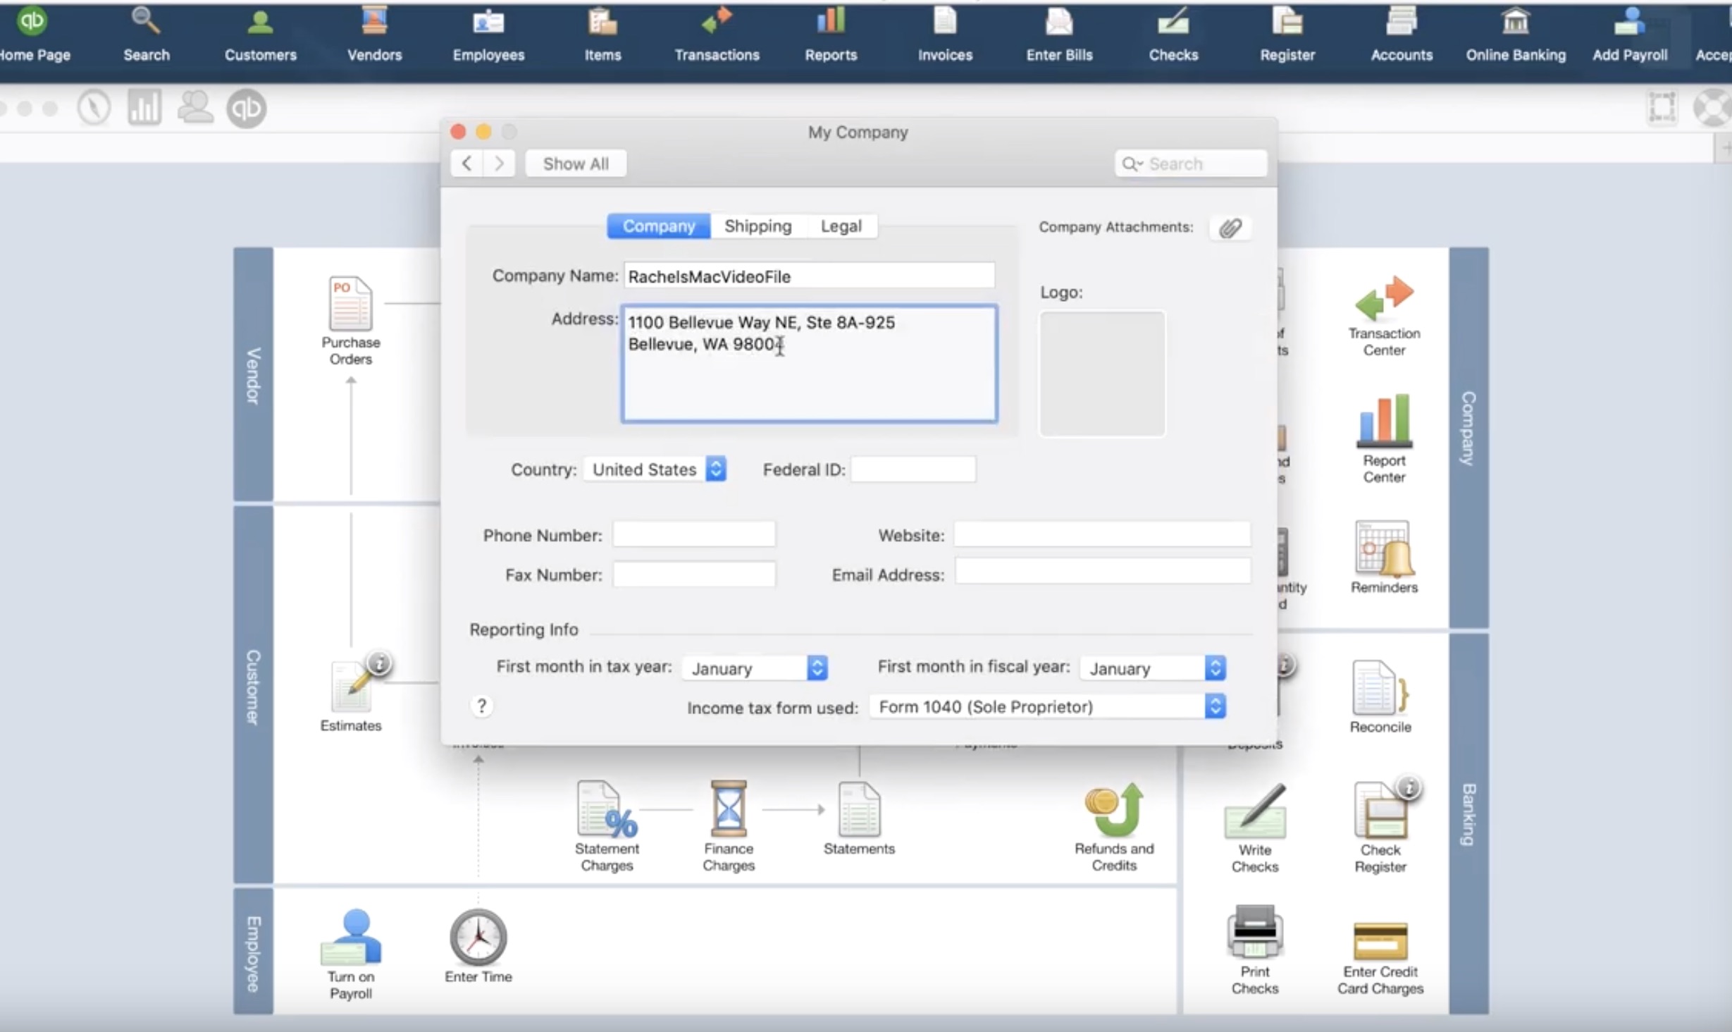Open First month in fiscal year dropdown
This screenshot has width=1732, height=1032.
tap(1153, 668)
